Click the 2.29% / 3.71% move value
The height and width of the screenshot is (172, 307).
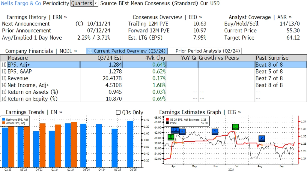click(x=94, y=38)
